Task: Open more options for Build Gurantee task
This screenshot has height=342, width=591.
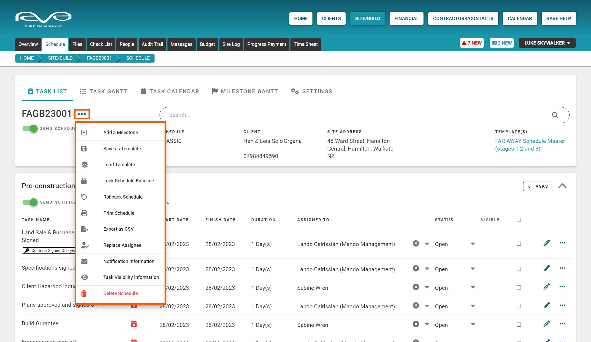Action: (x=562, y=324)
